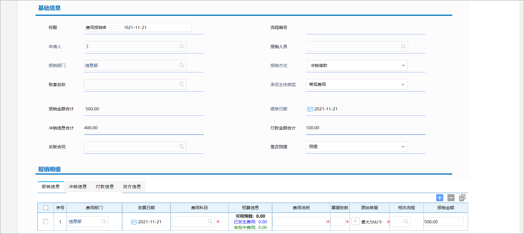Click the blue plus add-row icon

[x=440, y=198]
